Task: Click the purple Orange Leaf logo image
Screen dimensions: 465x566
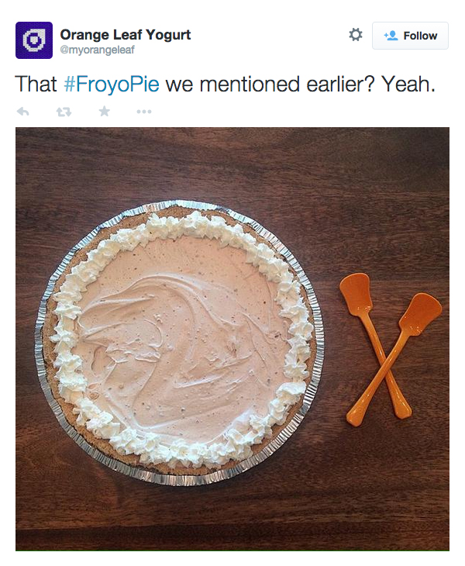Action: pyautogui.click(x=34, y=40)
